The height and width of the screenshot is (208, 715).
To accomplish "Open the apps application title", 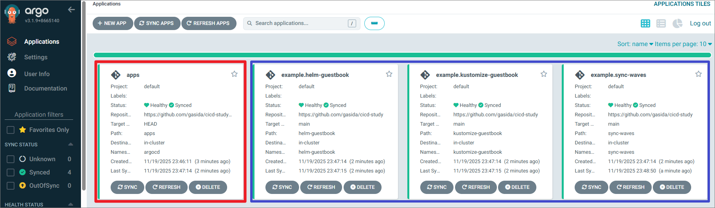I will pyautogui.click(x=133, y=75).
